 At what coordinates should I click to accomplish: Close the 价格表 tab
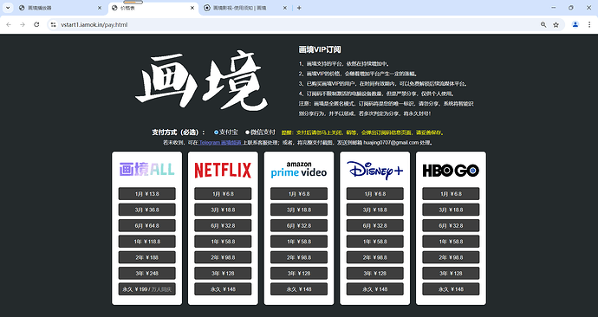192,8
